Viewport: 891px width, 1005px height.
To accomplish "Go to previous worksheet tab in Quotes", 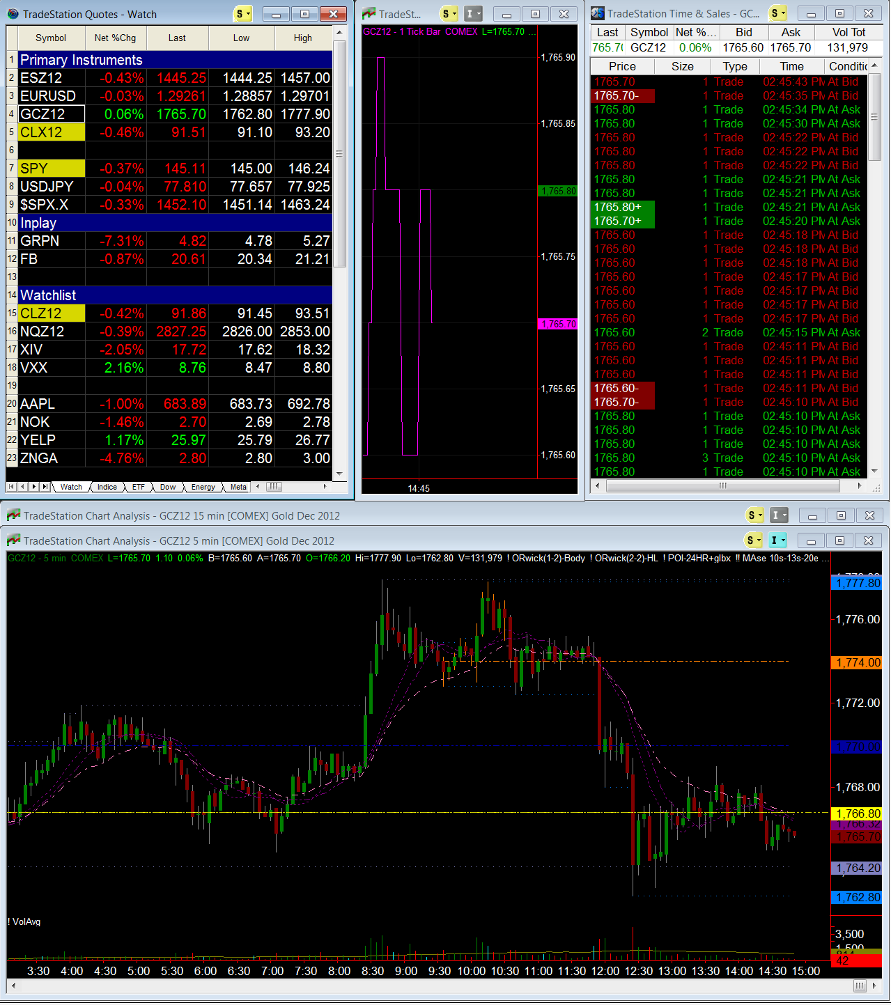I will 23,487.
